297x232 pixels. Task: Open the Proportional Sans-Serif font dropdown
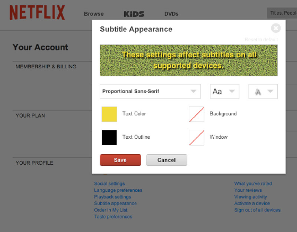coord(150,92)
